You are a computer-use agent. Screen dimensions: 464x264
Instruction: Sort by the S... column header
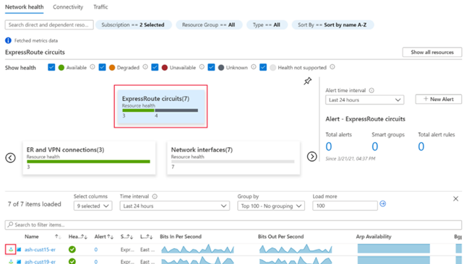coord(126,237)
